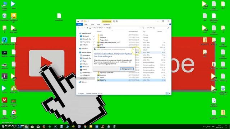This screenshot has height=129, width=230.
Task: Open the Action Center notifications icon
Action: click(x=226, y=126)
